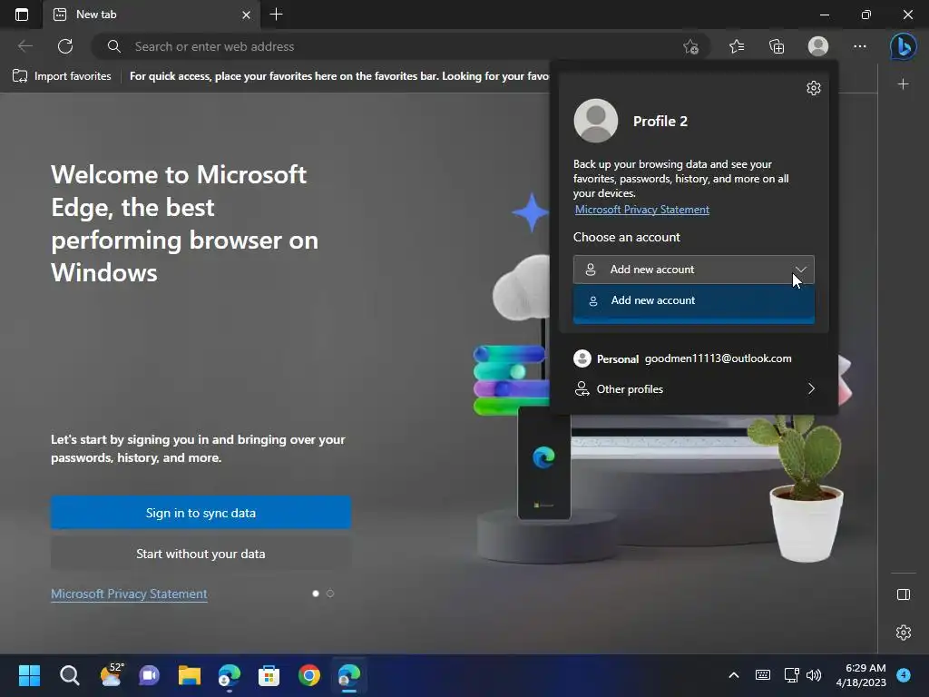Select the first carousel page dot
The width and height of the screenshot is (929, 697).
click(315, 594)
